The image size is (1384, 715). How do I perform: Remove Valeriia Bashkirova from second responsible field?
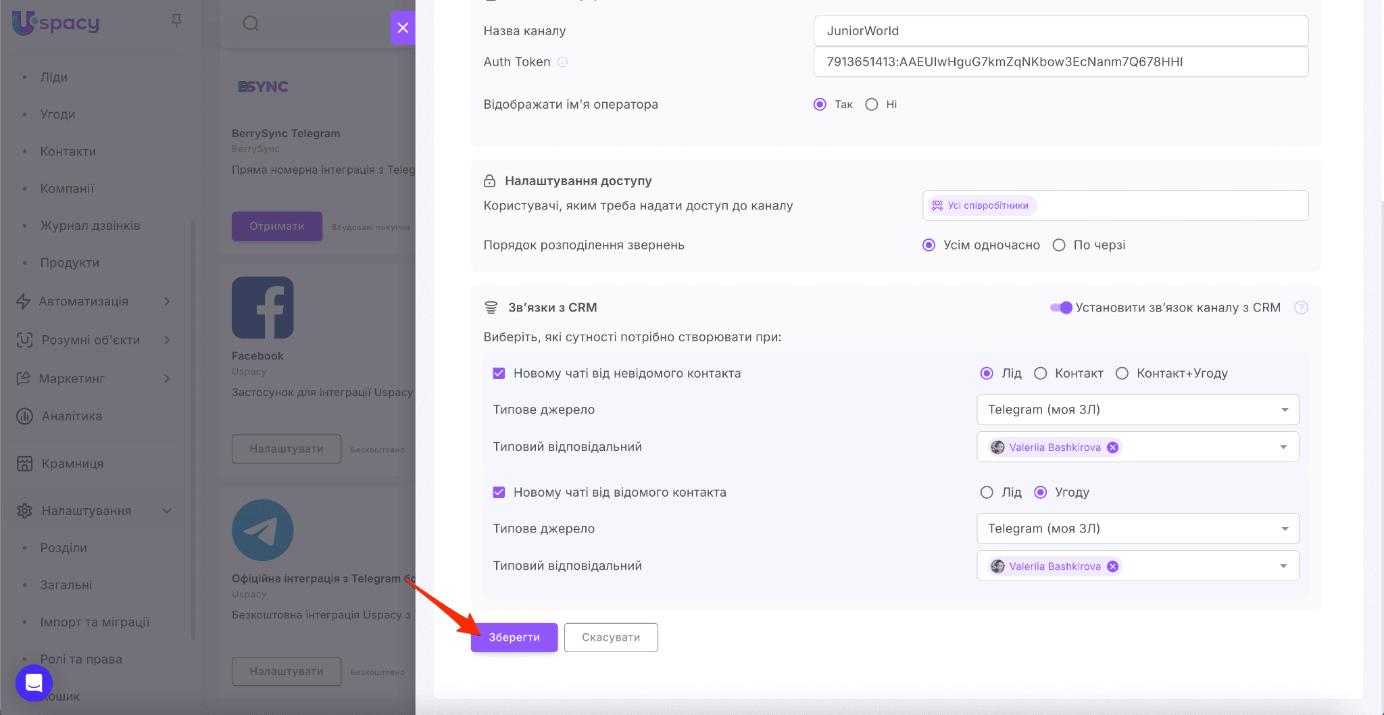coord(1112,566)
